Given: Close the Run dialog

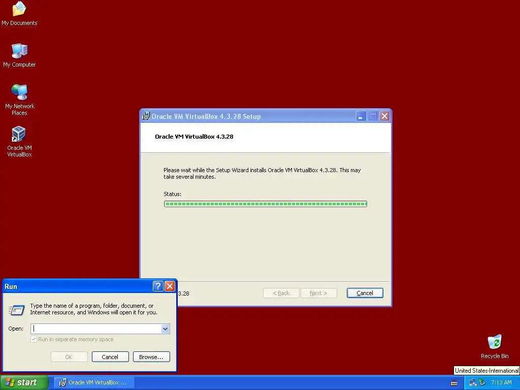Looking at the screenshot, I should tap(170, 286).
